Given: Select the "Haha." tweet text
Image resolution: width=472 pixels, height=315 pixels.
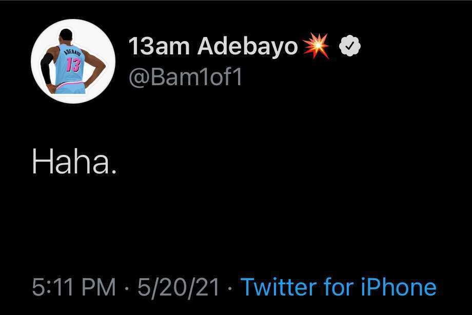Looking at the screenshot, I should click(74, 164).
